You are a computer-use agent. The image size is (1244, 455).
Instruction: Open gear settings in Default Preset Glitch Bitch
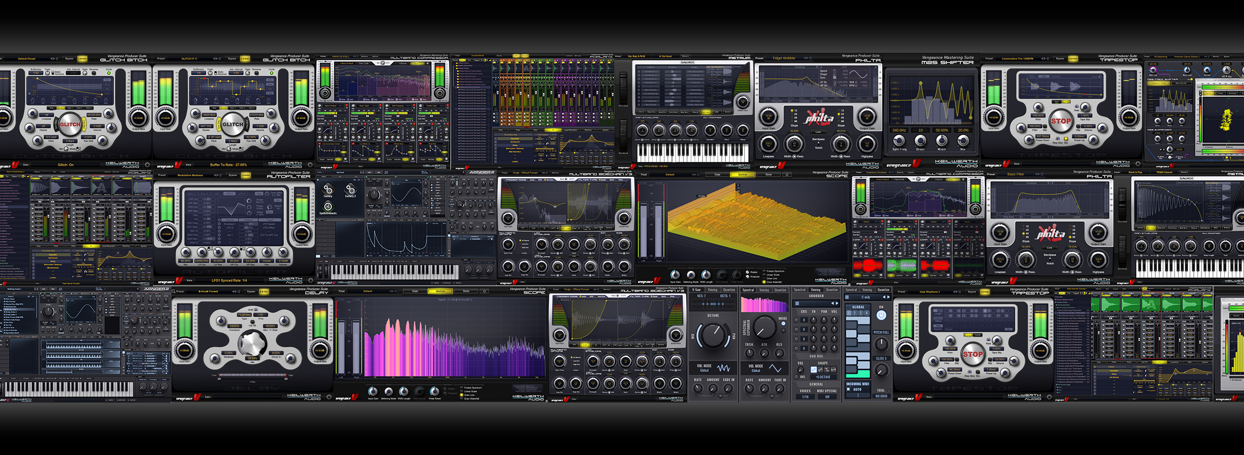[x=147, y=165]
